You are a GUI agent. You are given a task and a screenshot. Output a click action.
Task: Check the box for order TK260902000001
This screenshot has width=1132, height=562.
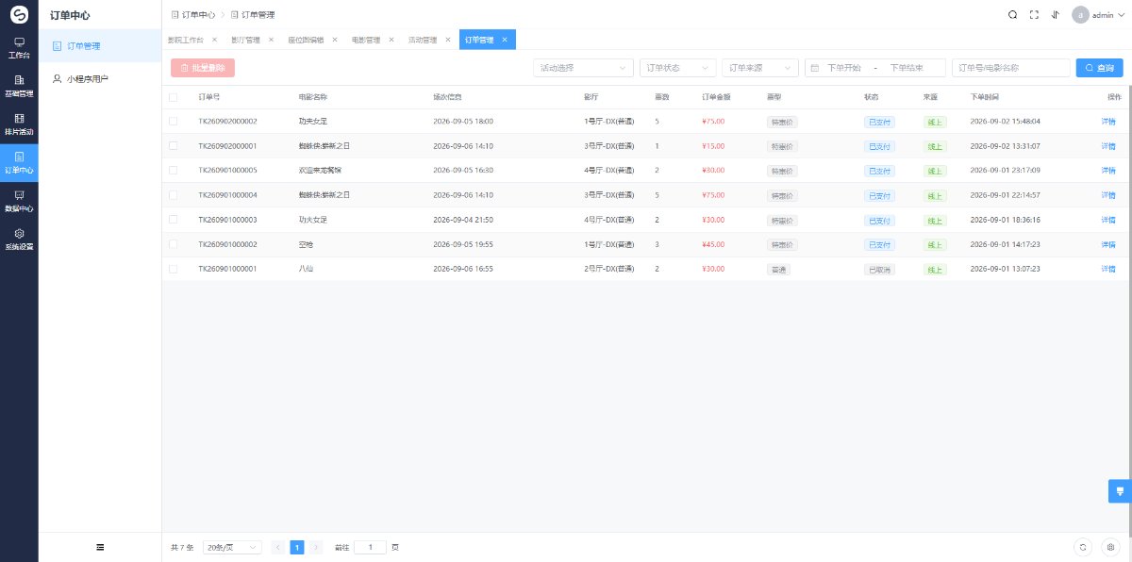point(173,145)
